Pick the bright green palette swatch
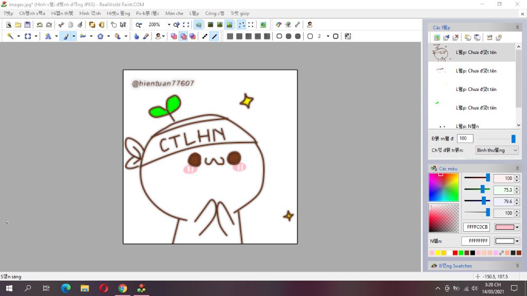The width and height of the screenshot is (527, 296). click(x=461, y=253)
